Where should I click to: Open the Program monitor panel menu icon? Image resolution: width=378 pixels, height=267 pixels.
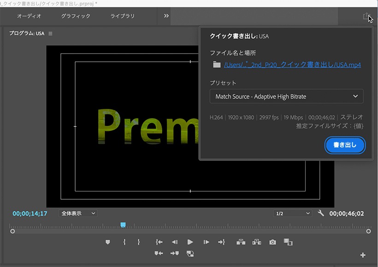click(x=50, y=34)
